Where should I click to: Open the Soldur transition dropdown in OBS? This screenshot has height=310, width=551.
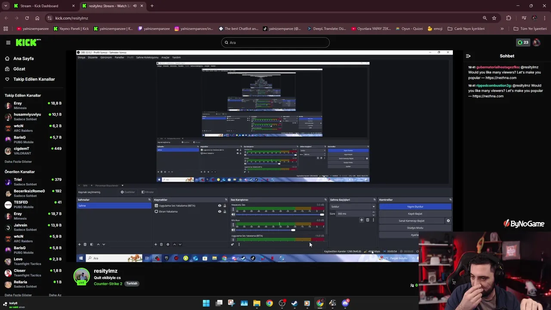click(x=353, y=207)
